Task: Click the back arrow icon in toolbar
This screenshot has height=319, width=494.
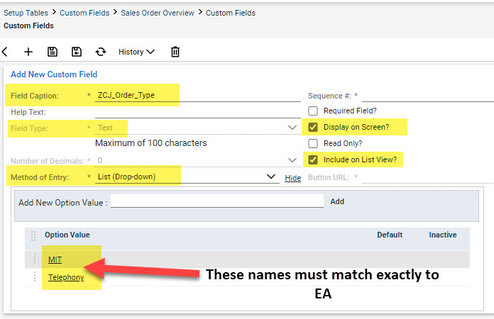Action: click(5, 52)
